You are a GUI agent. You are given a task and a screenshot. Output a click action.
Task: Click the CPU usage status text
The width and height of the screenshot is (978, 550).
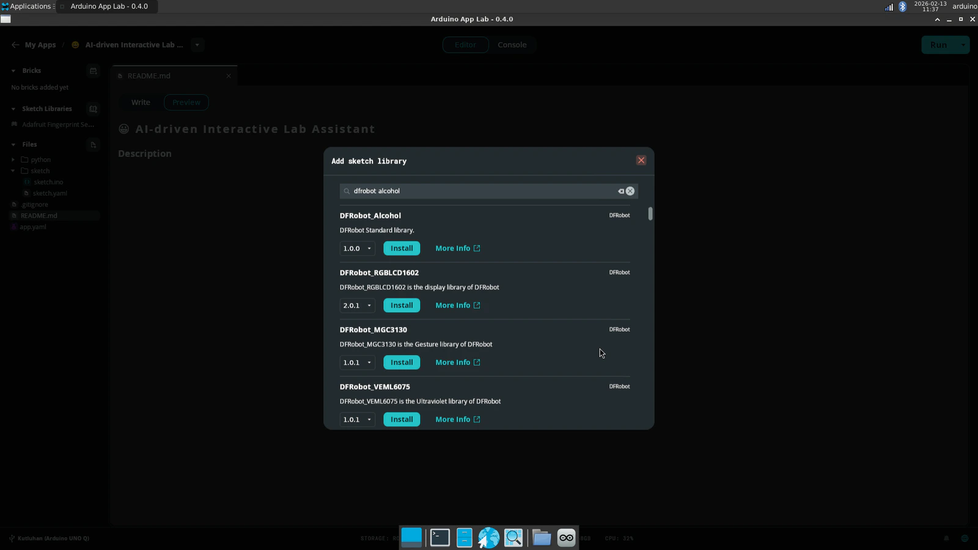click(619, 538)
